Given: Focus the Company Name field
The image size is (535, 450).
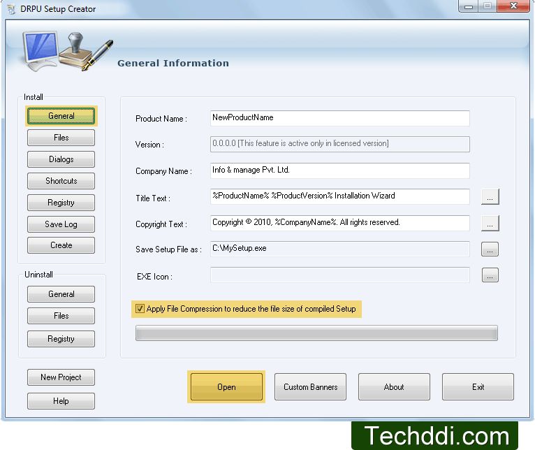Looking at the screenshot, I should click(x=340, y=170).
